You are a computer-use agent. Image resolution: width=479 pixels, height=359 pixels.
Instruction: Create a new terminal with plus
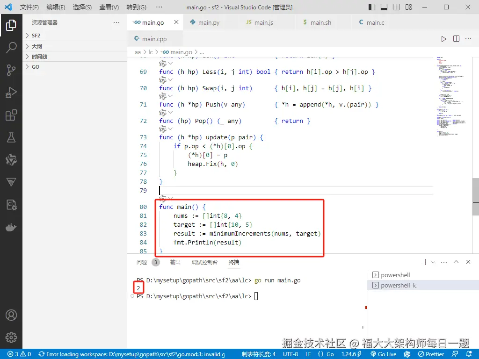pos(425,262)
